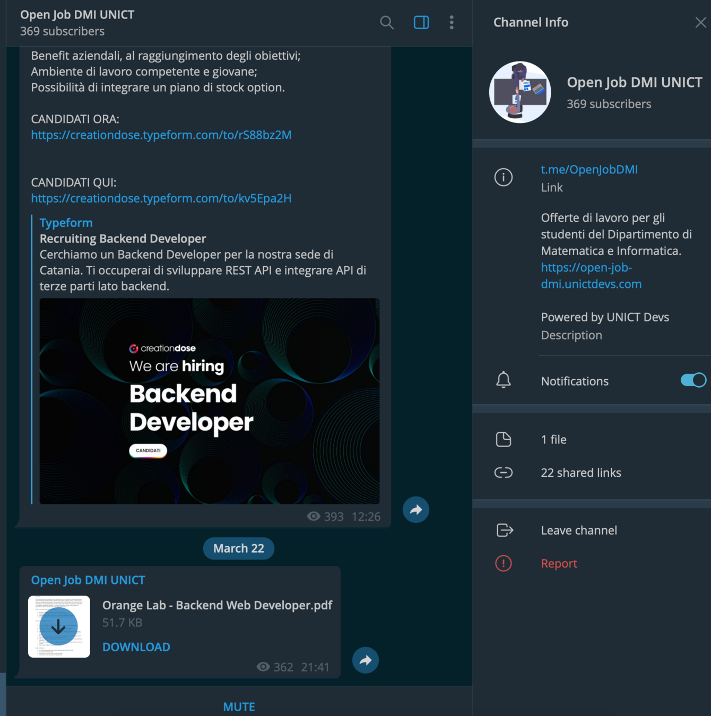Click the 12:26 message timestamp
This screenshot has width=711, height=716.
coord(366,517)
